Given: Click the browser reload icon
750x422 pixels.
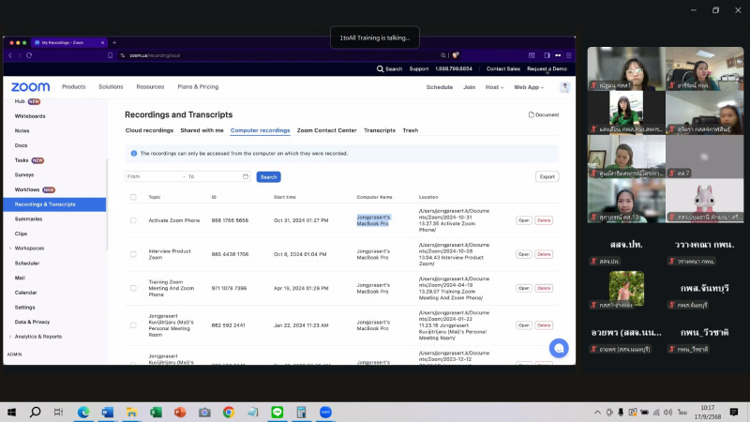Looking at the screenshot, I should [x=29, y=55].
